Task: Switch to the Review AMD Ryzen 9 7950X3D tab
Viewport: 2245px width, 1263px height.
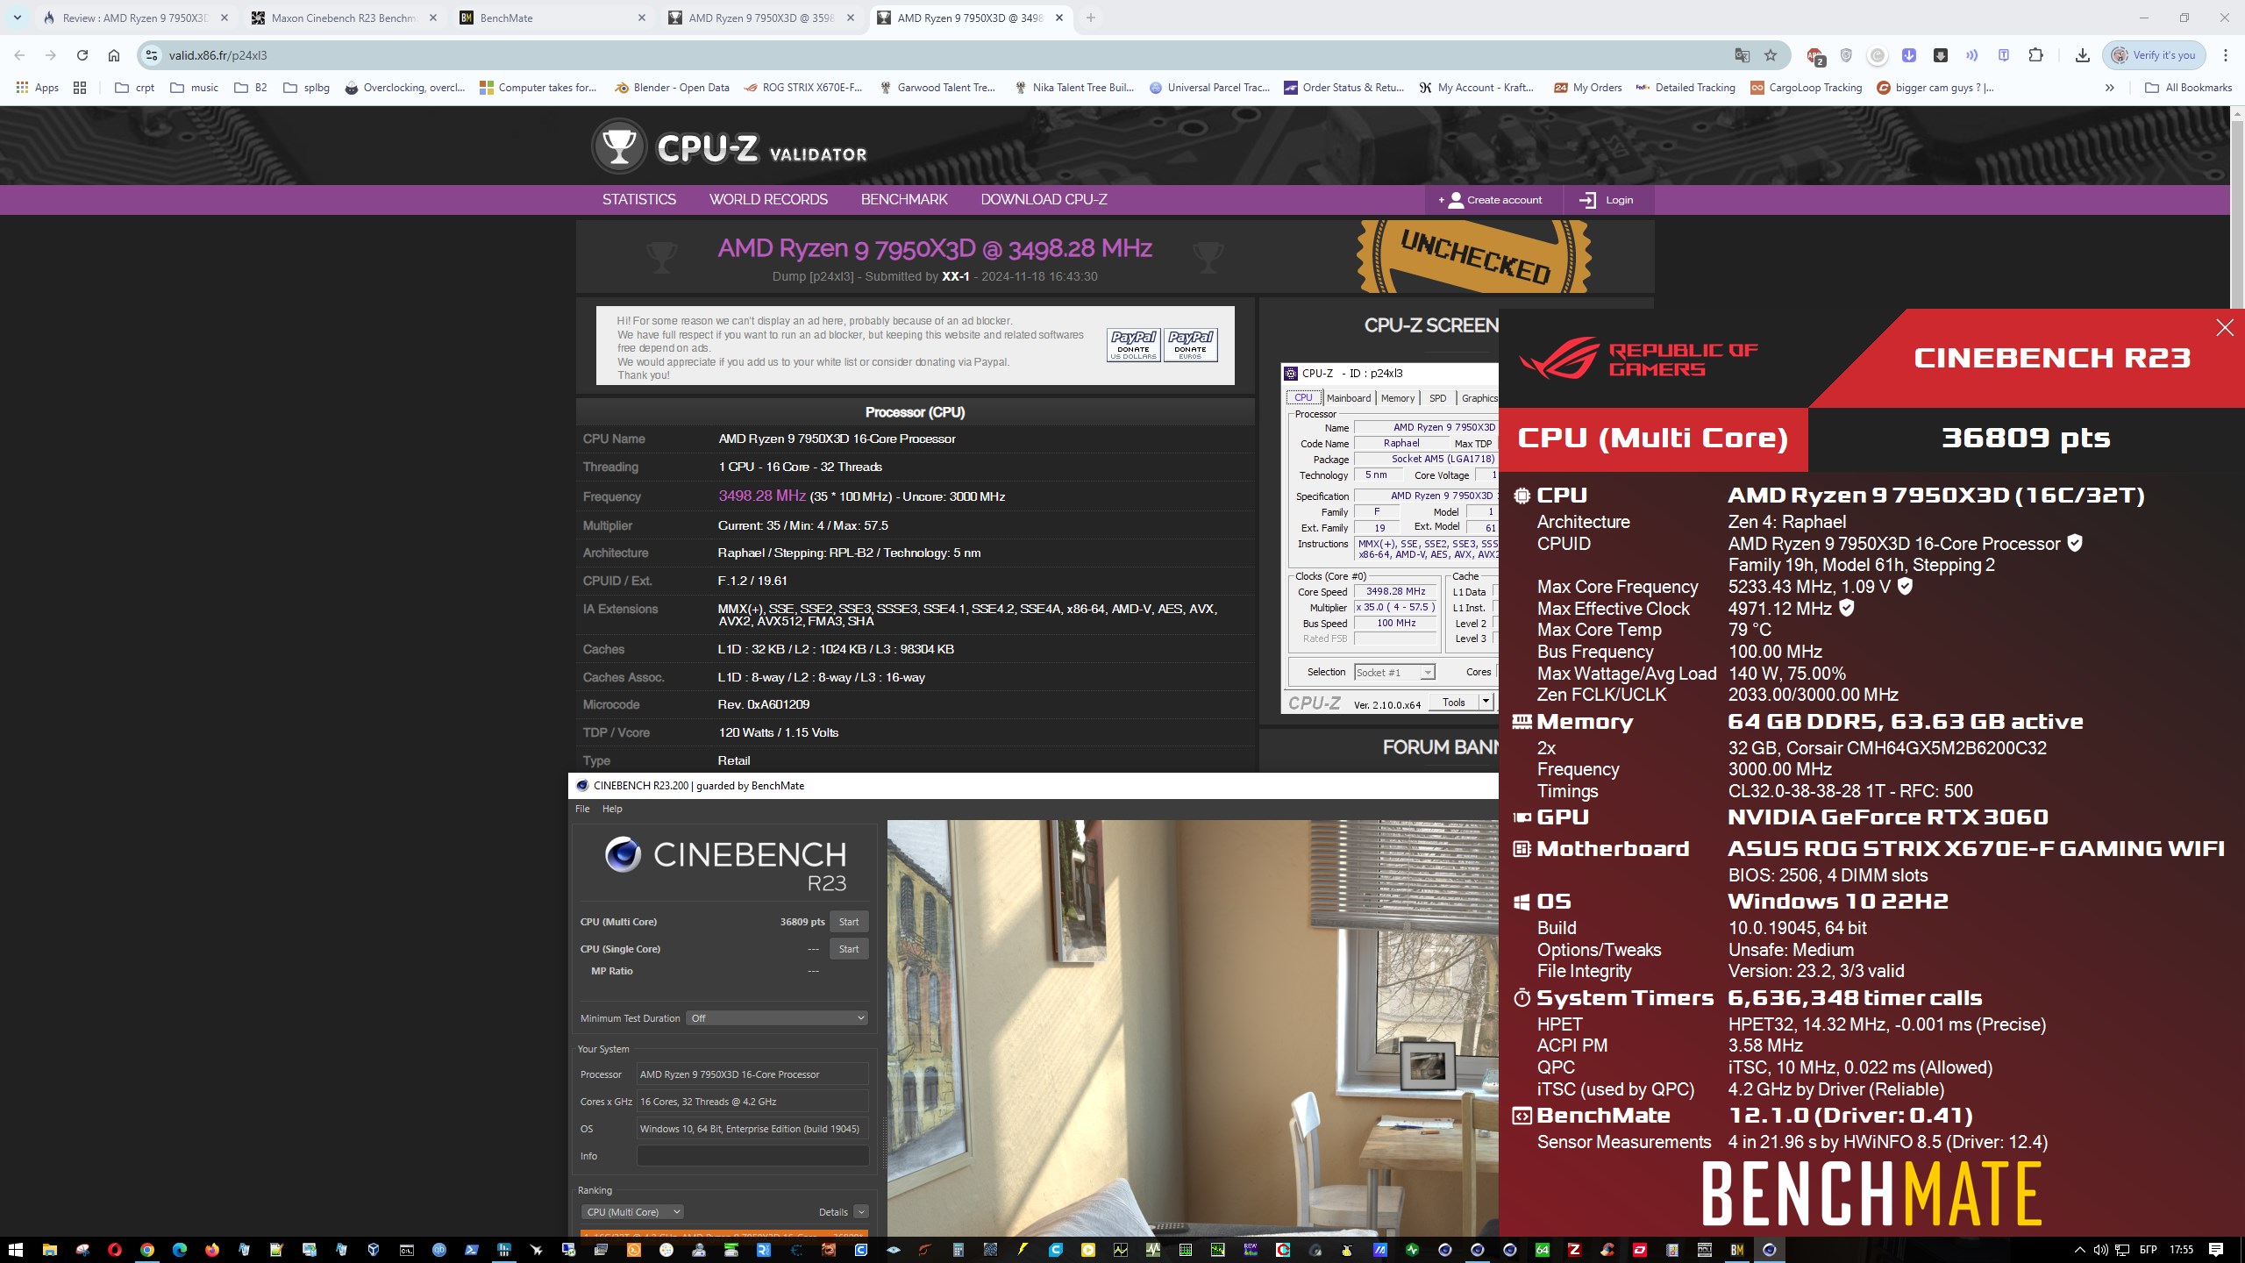Action: click(x=135, y=18)
